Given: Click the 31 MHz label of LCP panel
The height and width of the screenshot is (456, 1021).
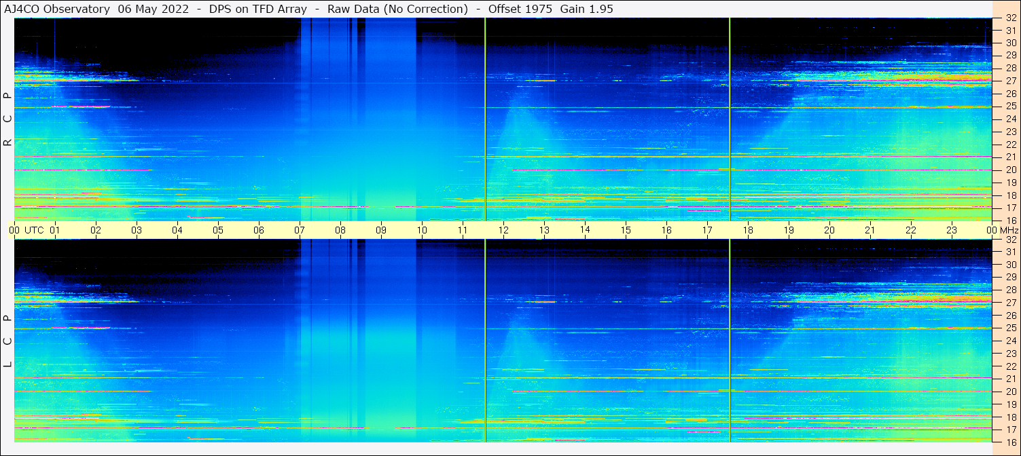Looking at the screenshot, I should point(1011,252).
